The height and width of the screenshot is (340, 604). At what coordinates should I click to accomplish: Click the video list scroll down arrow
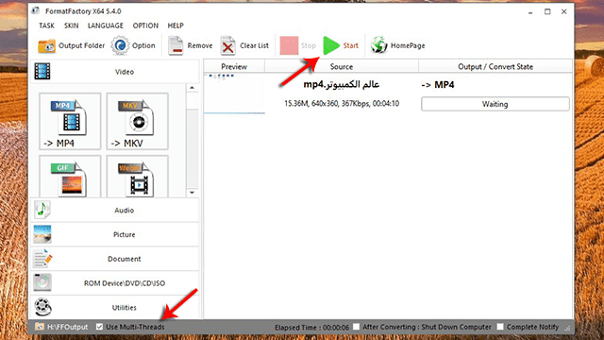pos(192,193)
